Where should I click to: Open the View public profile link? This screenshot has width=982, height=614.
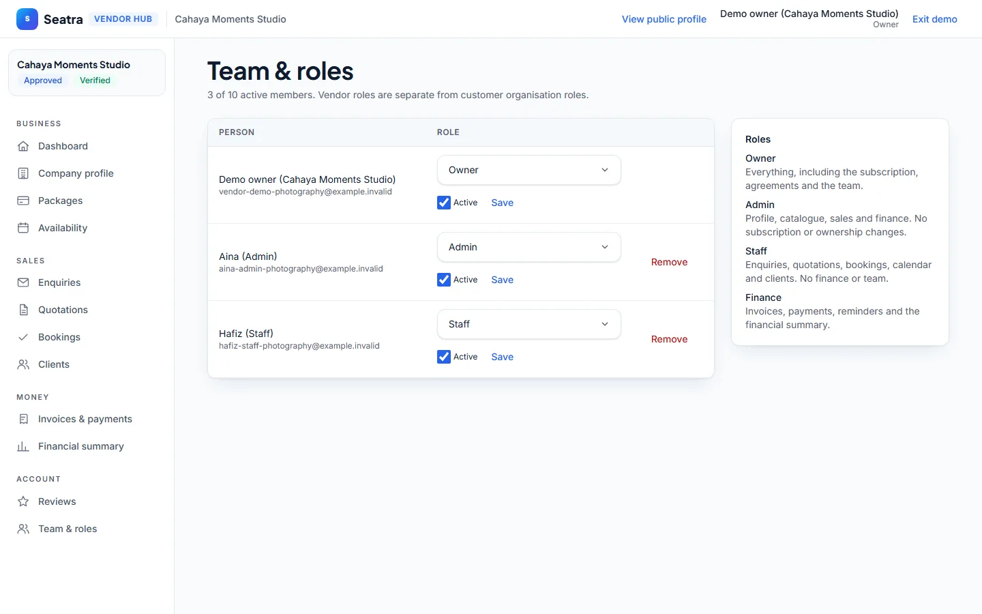[664, 19]
